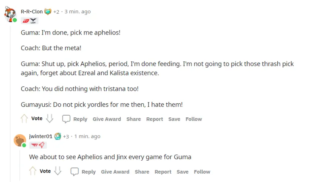Image resolution: width=322 pixels, height=182 pixels.
Task: Click jwinter01's T1 team flair icon
Action: pos(38,145)
